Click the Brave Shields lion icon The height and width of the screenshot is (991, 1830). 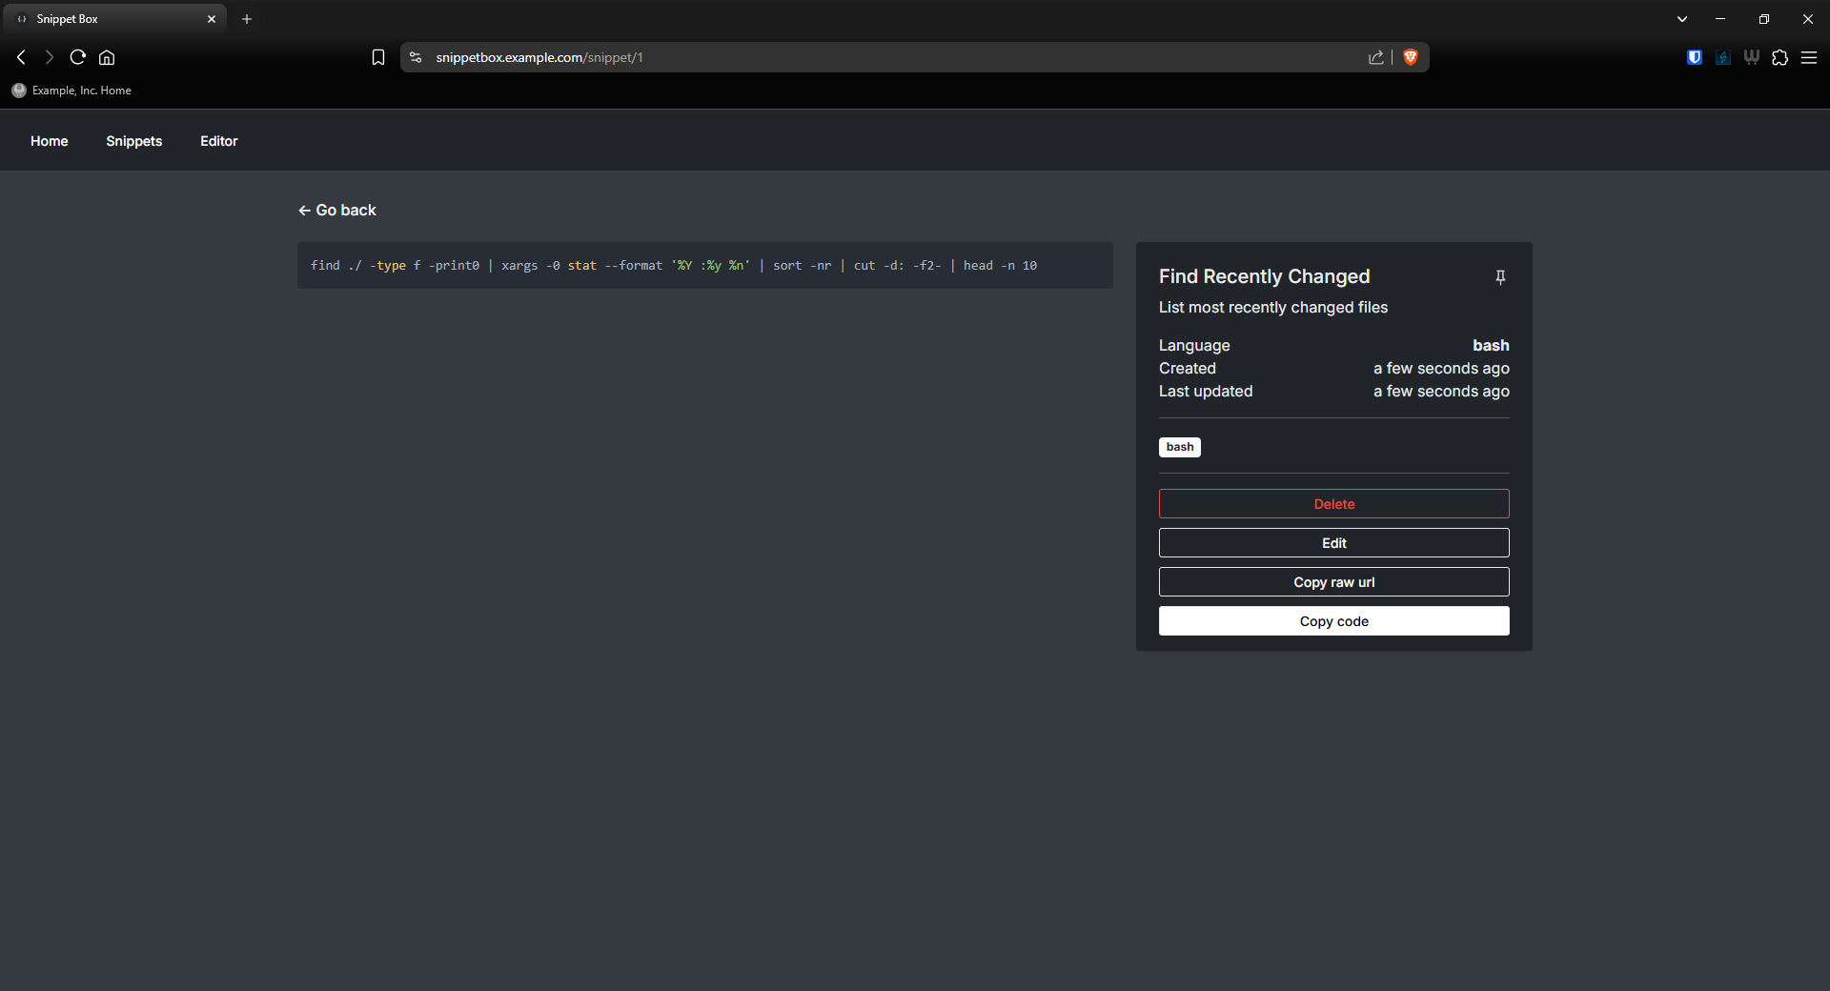(x=1411, y=57)
